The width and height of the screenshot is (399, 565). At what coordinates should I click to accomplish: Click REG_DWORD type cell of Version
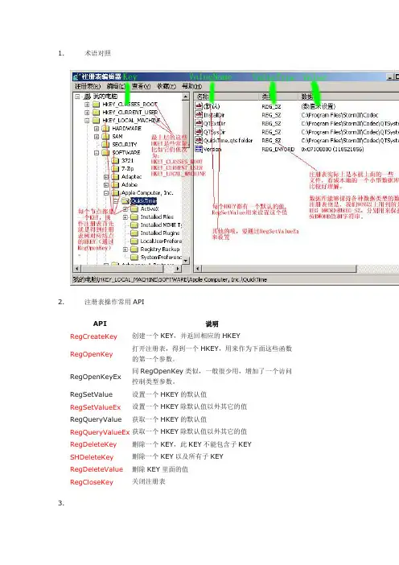click(278, 149)
